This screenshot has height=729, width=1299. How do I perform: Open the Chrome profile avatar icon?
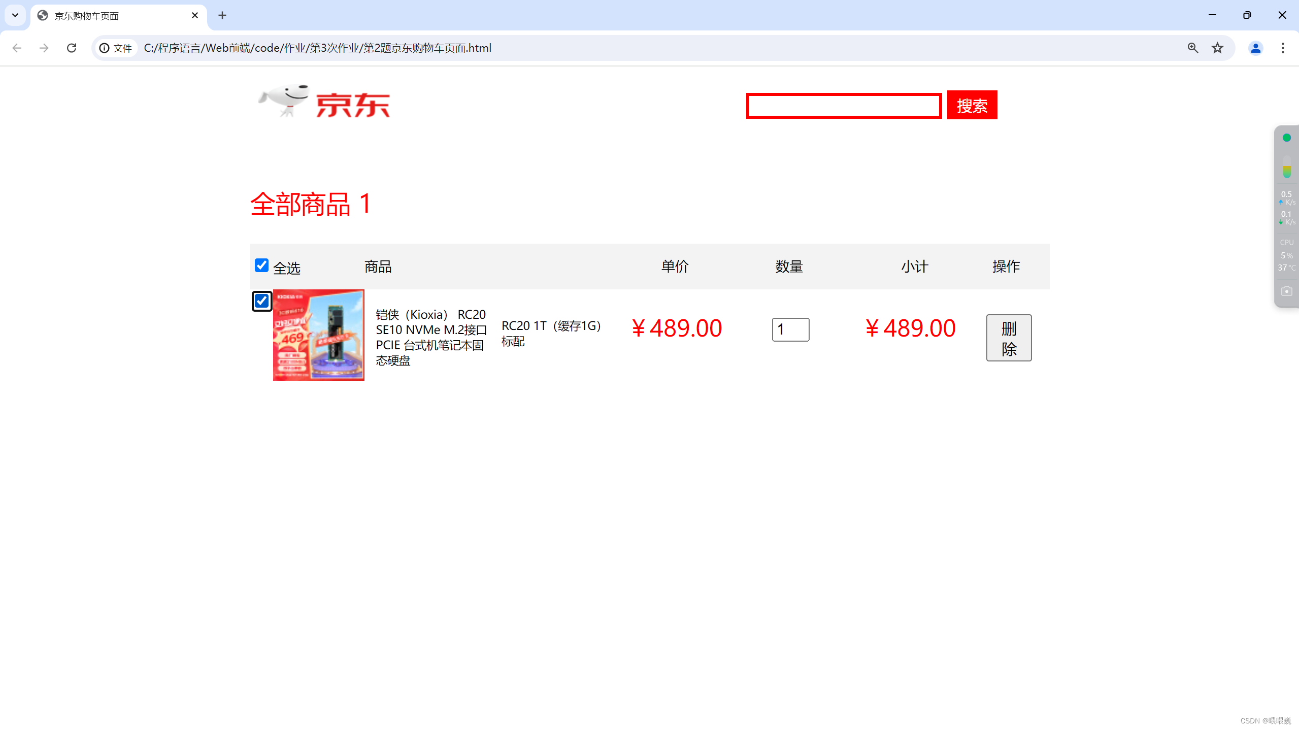pos(1255,48)
